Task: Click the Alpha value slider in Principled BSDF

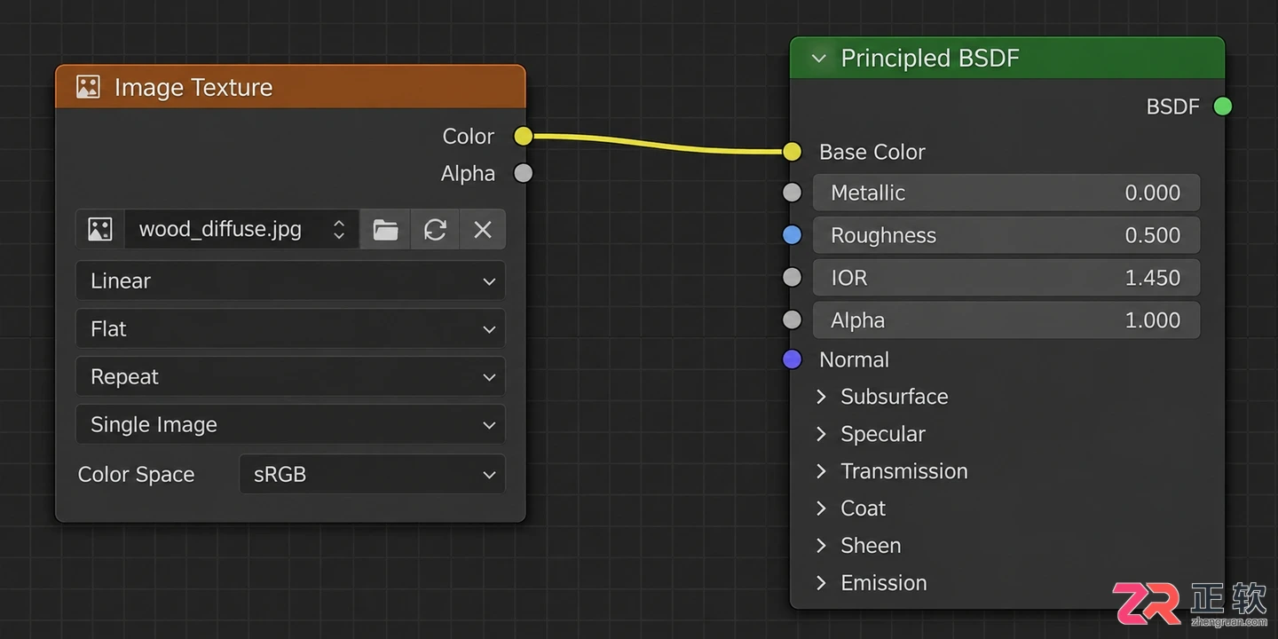Action: [1006, 320]
